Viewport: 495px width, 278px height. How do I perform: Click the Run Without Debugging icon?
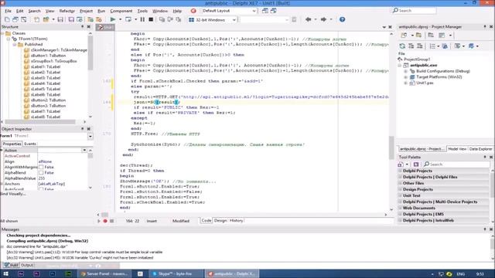click(x=128, y=19)
